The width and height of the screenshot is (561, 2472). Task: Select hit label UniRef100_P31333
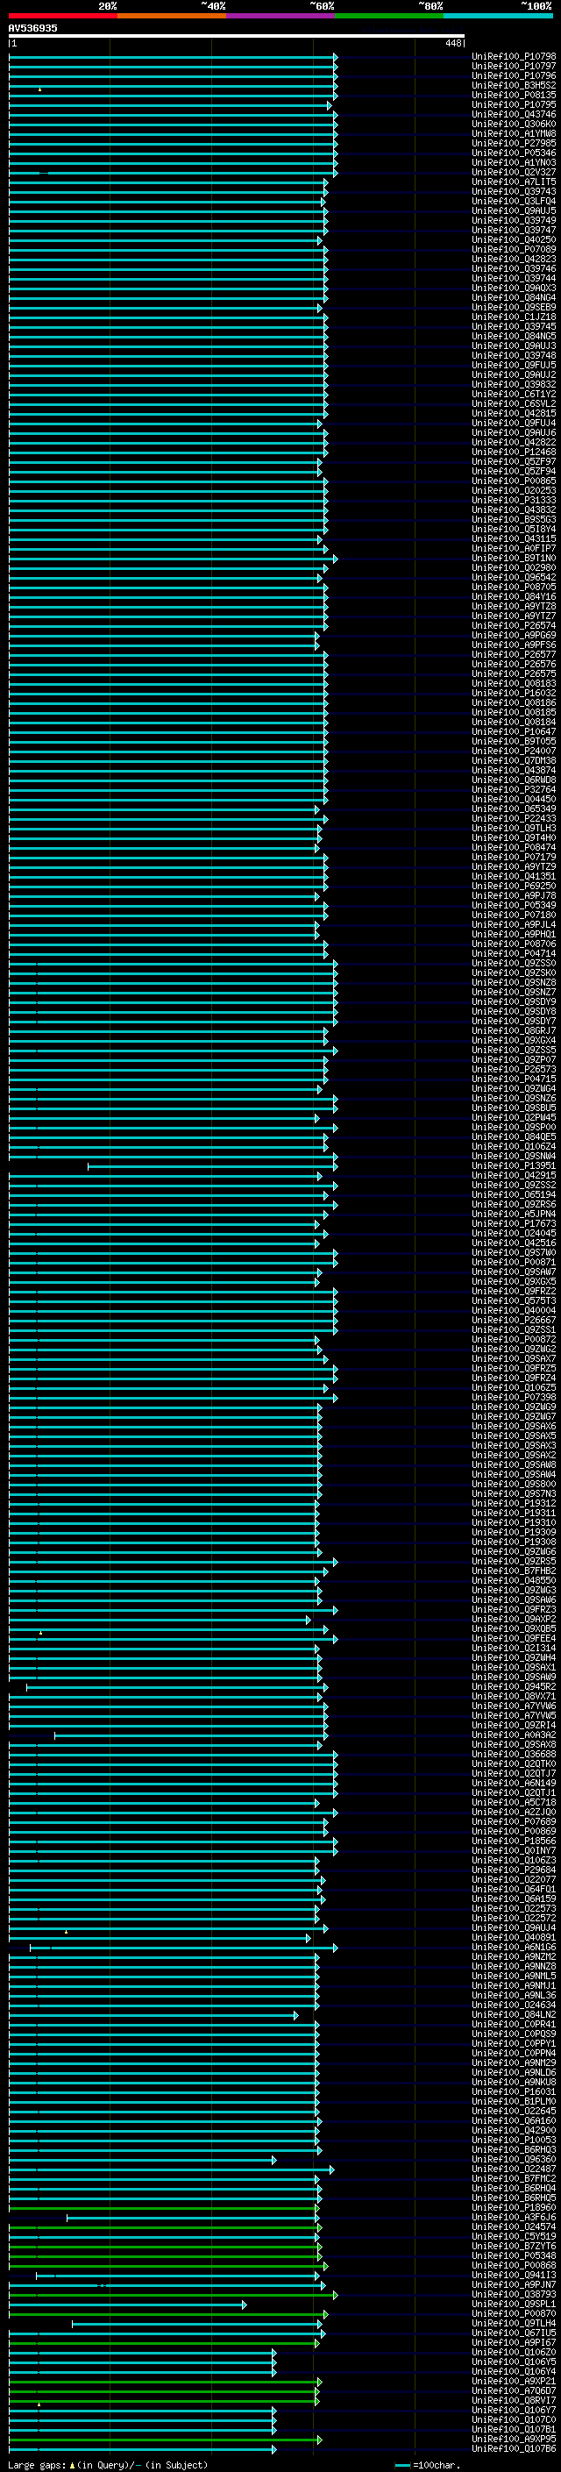pyautogui.click(x=514, y=500)
